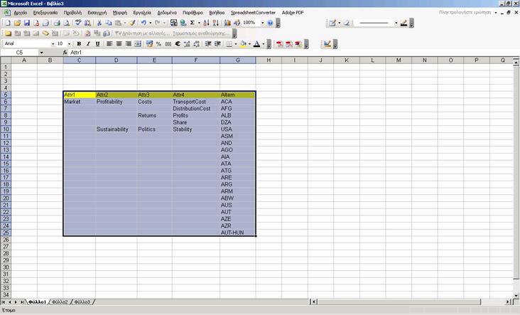Open the SpreadsheetConverter menu
Screen dimensions: 520x315
tap(253, 13)
